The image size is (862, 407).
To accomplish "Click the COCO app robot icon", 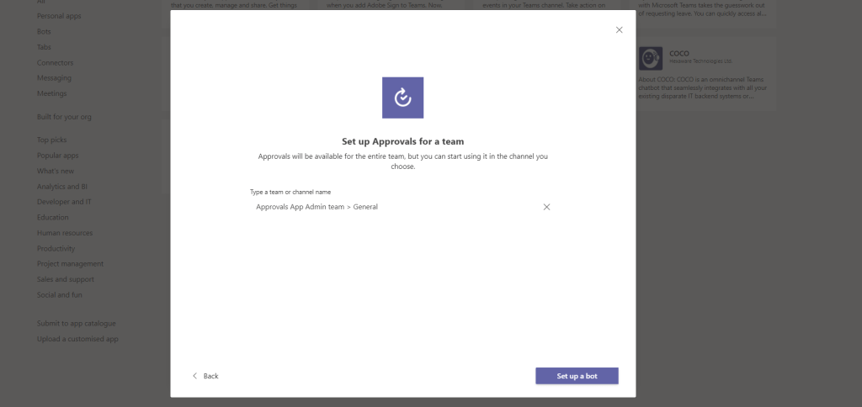I will click(x=650, y=57).
